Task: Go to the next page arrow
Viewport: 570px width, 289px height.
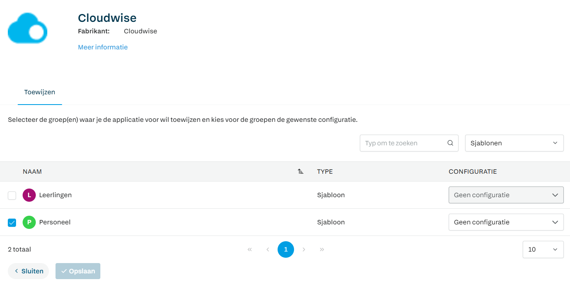Action: [304, 249]
